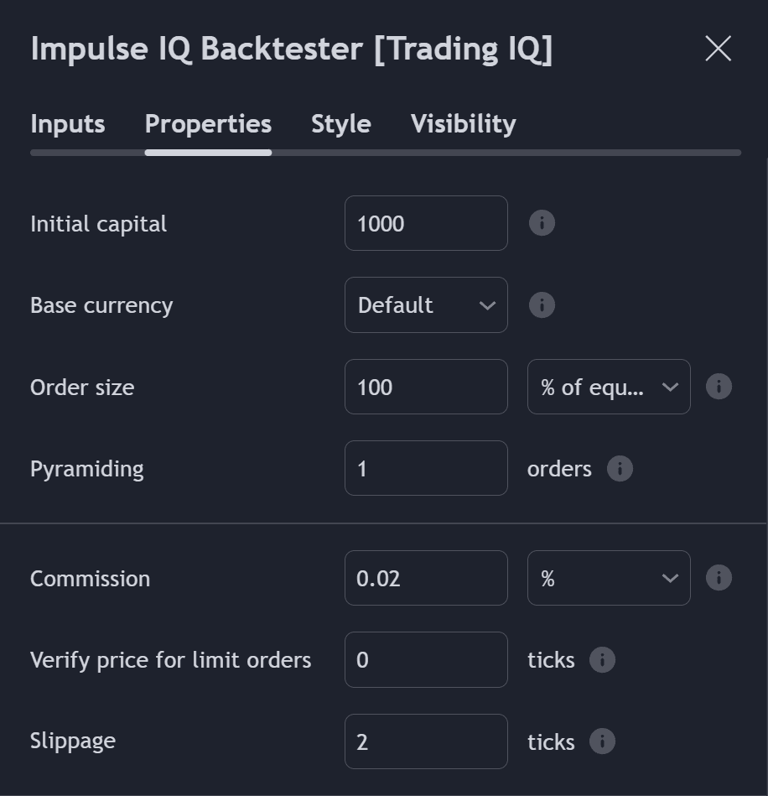Click the Initial capital input field
Image resolution: width=768 pixels, height=796 pixels.
(426, 223)
